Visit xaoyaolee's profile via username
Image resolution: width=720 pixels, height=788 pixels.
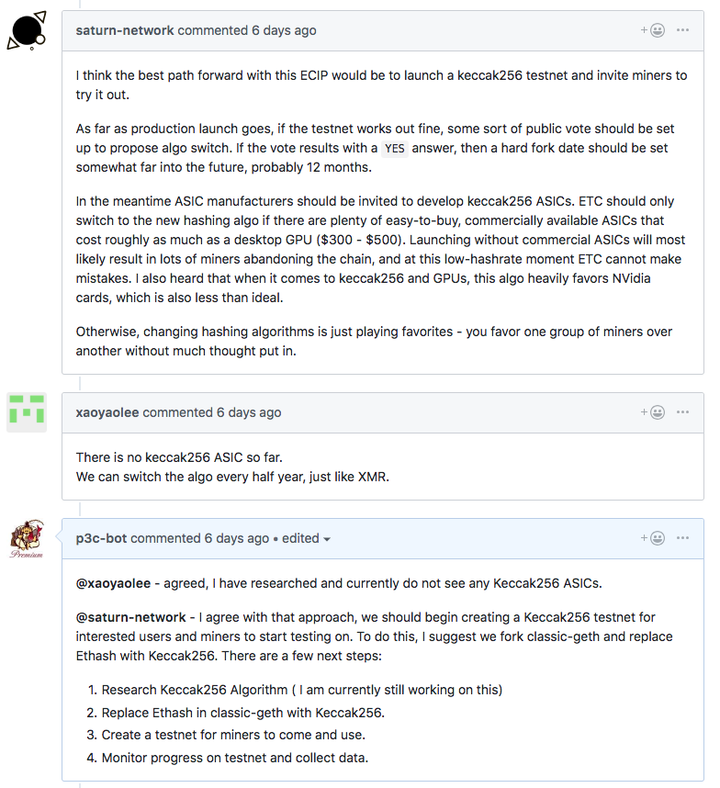pyautogui.click(x=107, y=412)
